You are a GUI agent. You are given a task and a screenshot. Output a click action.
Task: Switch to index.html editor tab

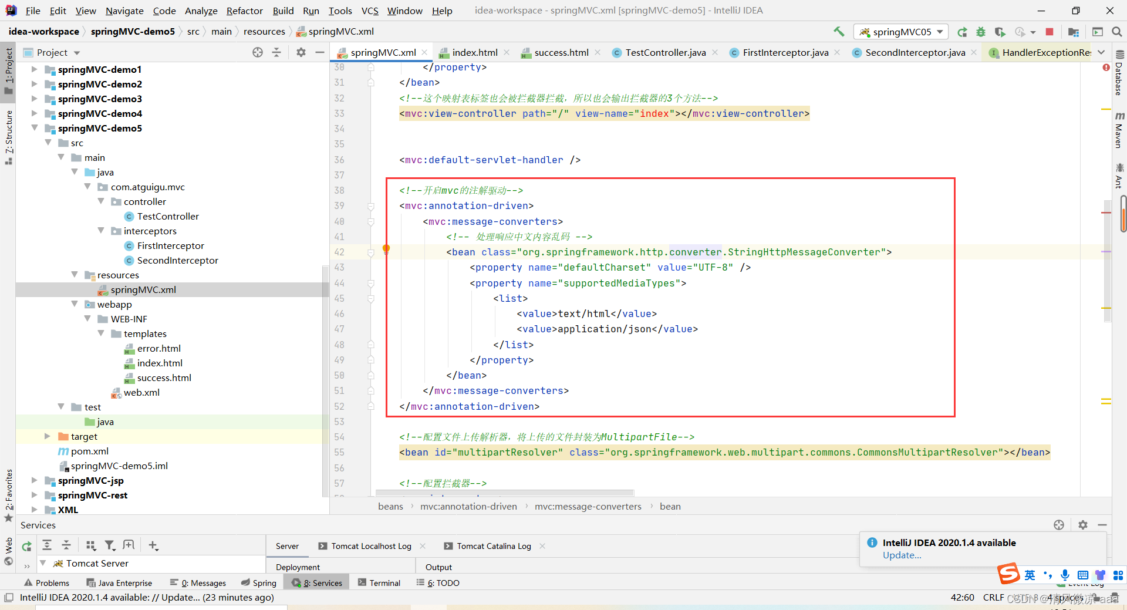[475, 52]
